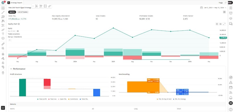Open the news feed icon
This screenshot has height=112, width=233.
pyautogui.click(x=231, y=92)
